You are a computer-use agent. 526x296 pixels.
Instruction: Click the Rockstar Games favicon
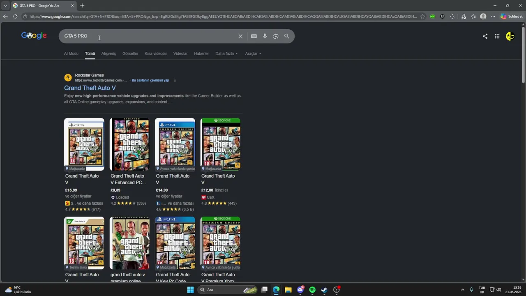pyautogui.click(x=68, y=77)
